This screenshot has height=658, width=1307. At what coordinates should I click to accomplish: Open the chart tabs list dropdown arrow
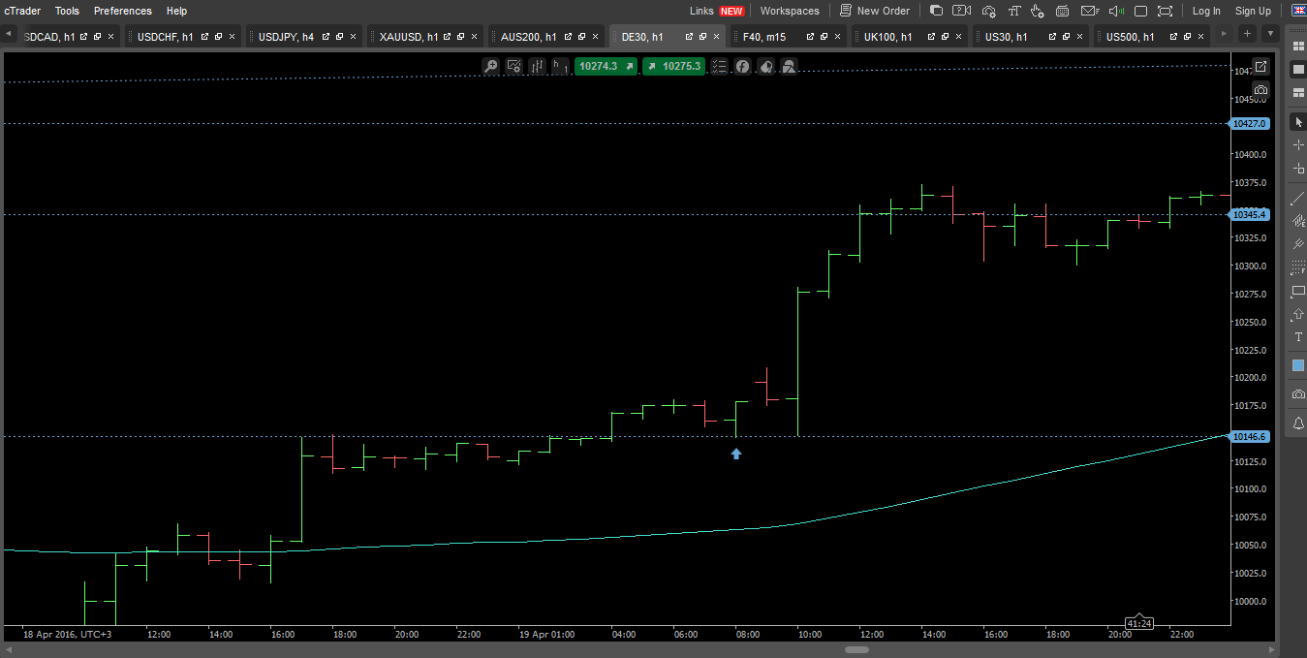pyautogui.click(x=1270, y=34)
